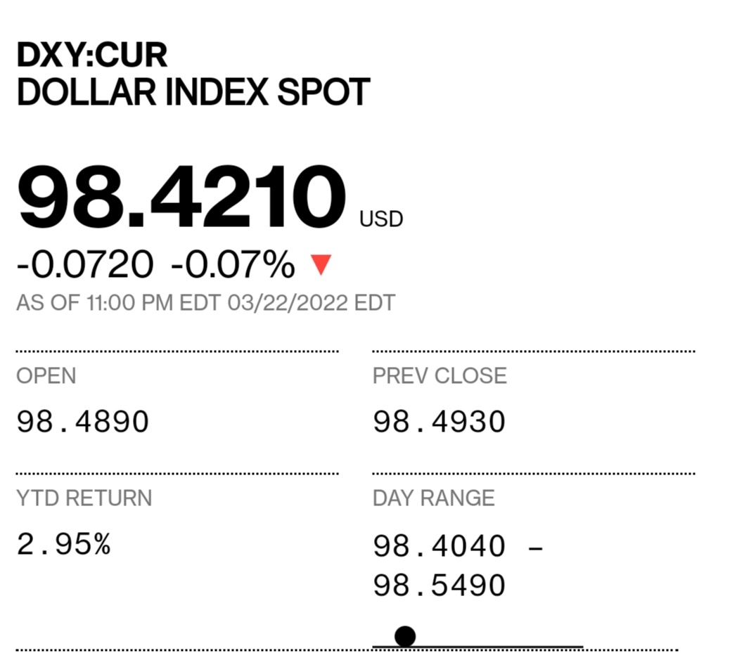Click the USD currency label
The height and width of the screenshot is (653, 737).
tap(381, 219)
